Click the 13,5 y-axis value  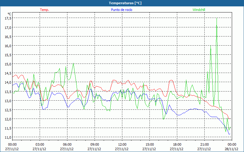coord(8,92)
